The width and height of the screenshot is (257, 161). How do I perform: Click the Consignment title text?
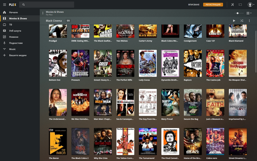[190, 41]
